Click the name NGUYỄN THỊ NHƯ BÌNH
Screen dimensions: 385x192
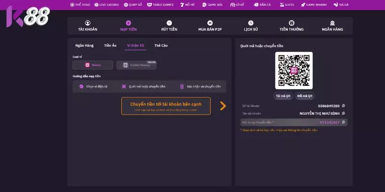pyautogui.click(x=320, y=113)
